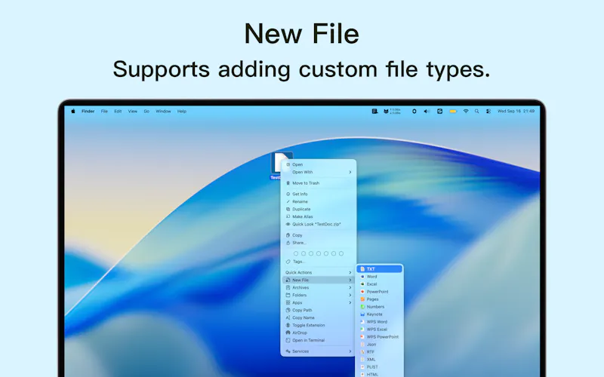Expand Quick Actions submenu arrow
Image resolution: width=604 pixels, height=377 pixels.
(350, 273)
